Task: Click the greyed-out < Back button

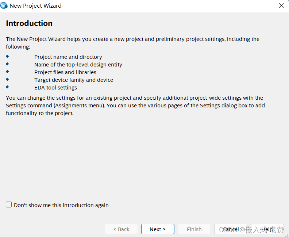Action: [121, 229]
